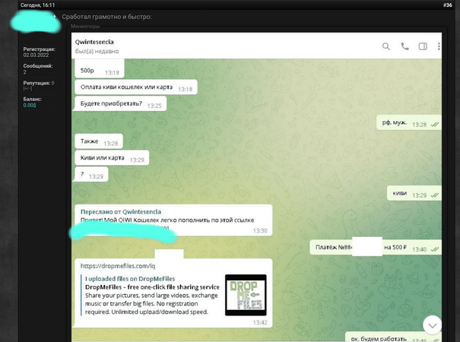Select the 'Платёж №' 500 ₽ message
This screenshot has width=460, height=342.
click(376, 248)
